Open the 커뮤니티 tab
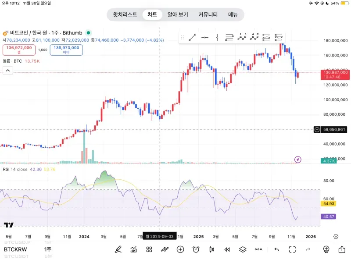Image resolution: width=351 pixels, height=263 pixels. [208, 14]
